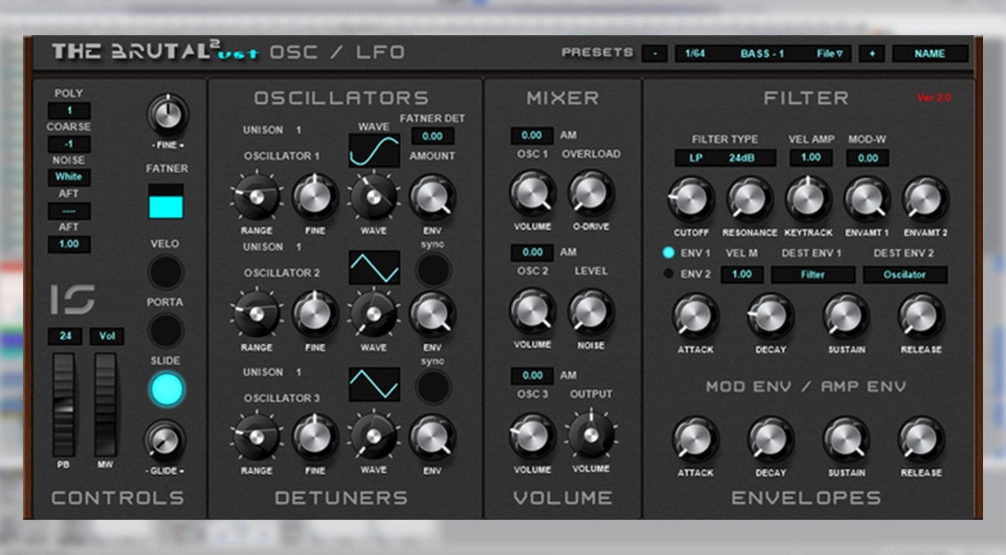Click Oscillator 2 FINE knob

[x=315, y=314]
